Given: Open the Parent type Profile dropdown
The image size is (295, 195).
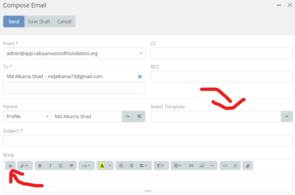Looking at the screenshot, I should pos(27,116).
